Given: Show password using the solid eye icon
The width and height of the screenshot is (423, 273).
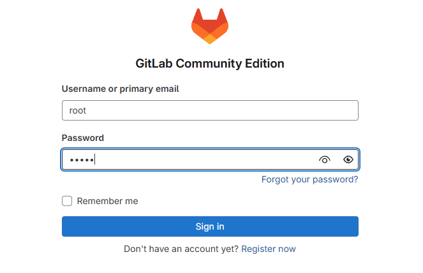Looking at the screenshot, I should tap(348, 160).
